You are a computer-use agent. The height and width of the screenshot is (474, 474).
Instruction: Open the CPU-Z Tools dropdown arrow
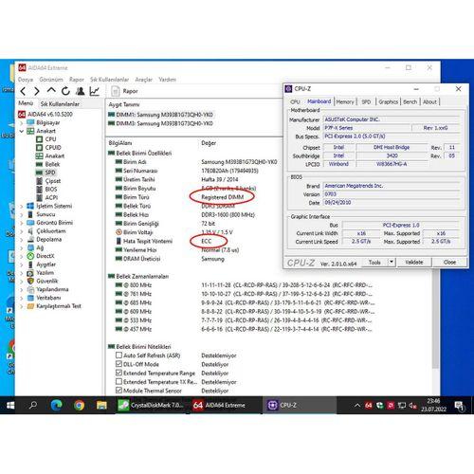392,262
